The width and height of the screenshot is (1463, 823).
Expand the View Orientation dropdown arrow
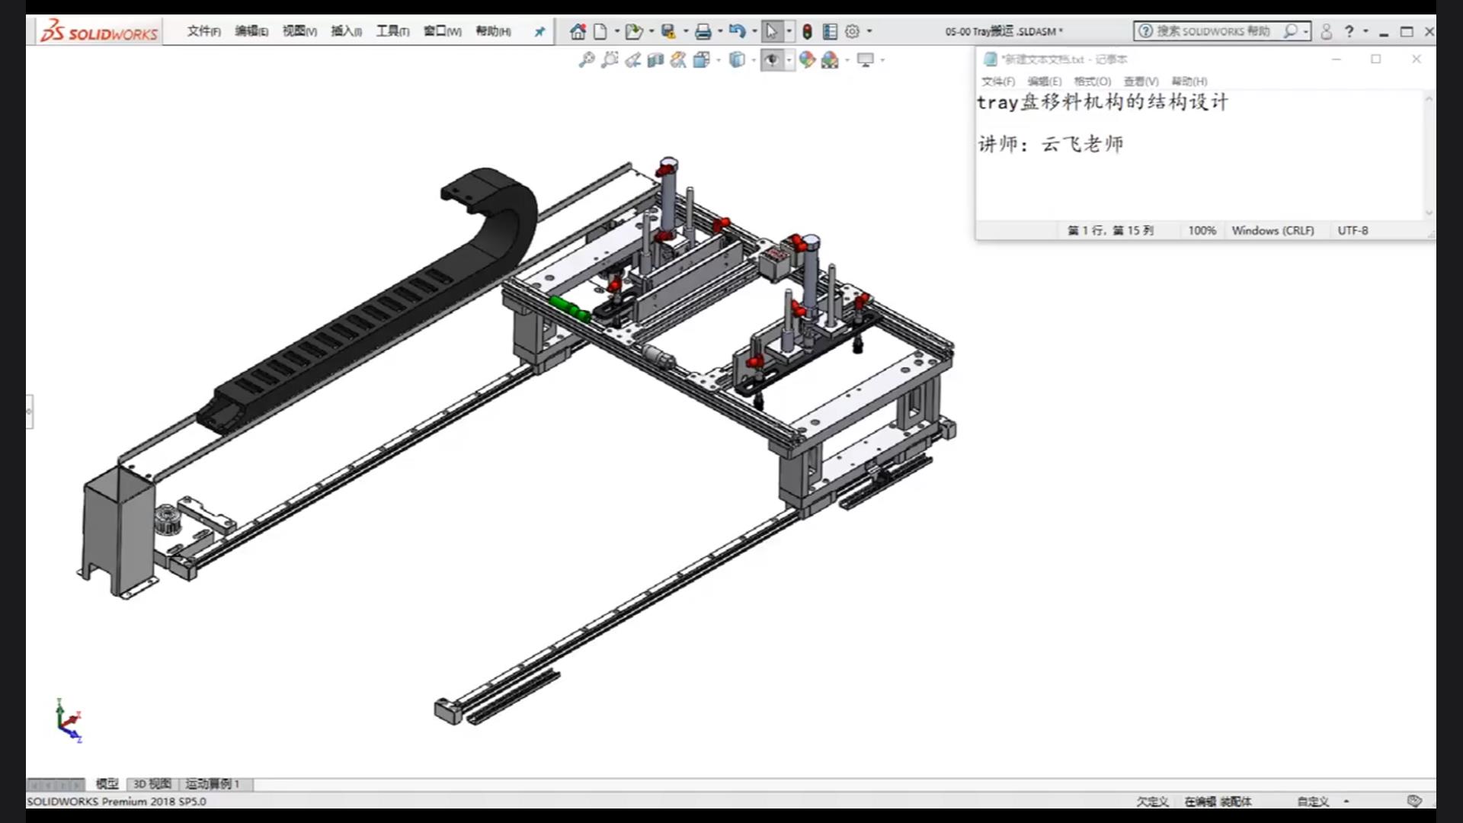(719, 59)
